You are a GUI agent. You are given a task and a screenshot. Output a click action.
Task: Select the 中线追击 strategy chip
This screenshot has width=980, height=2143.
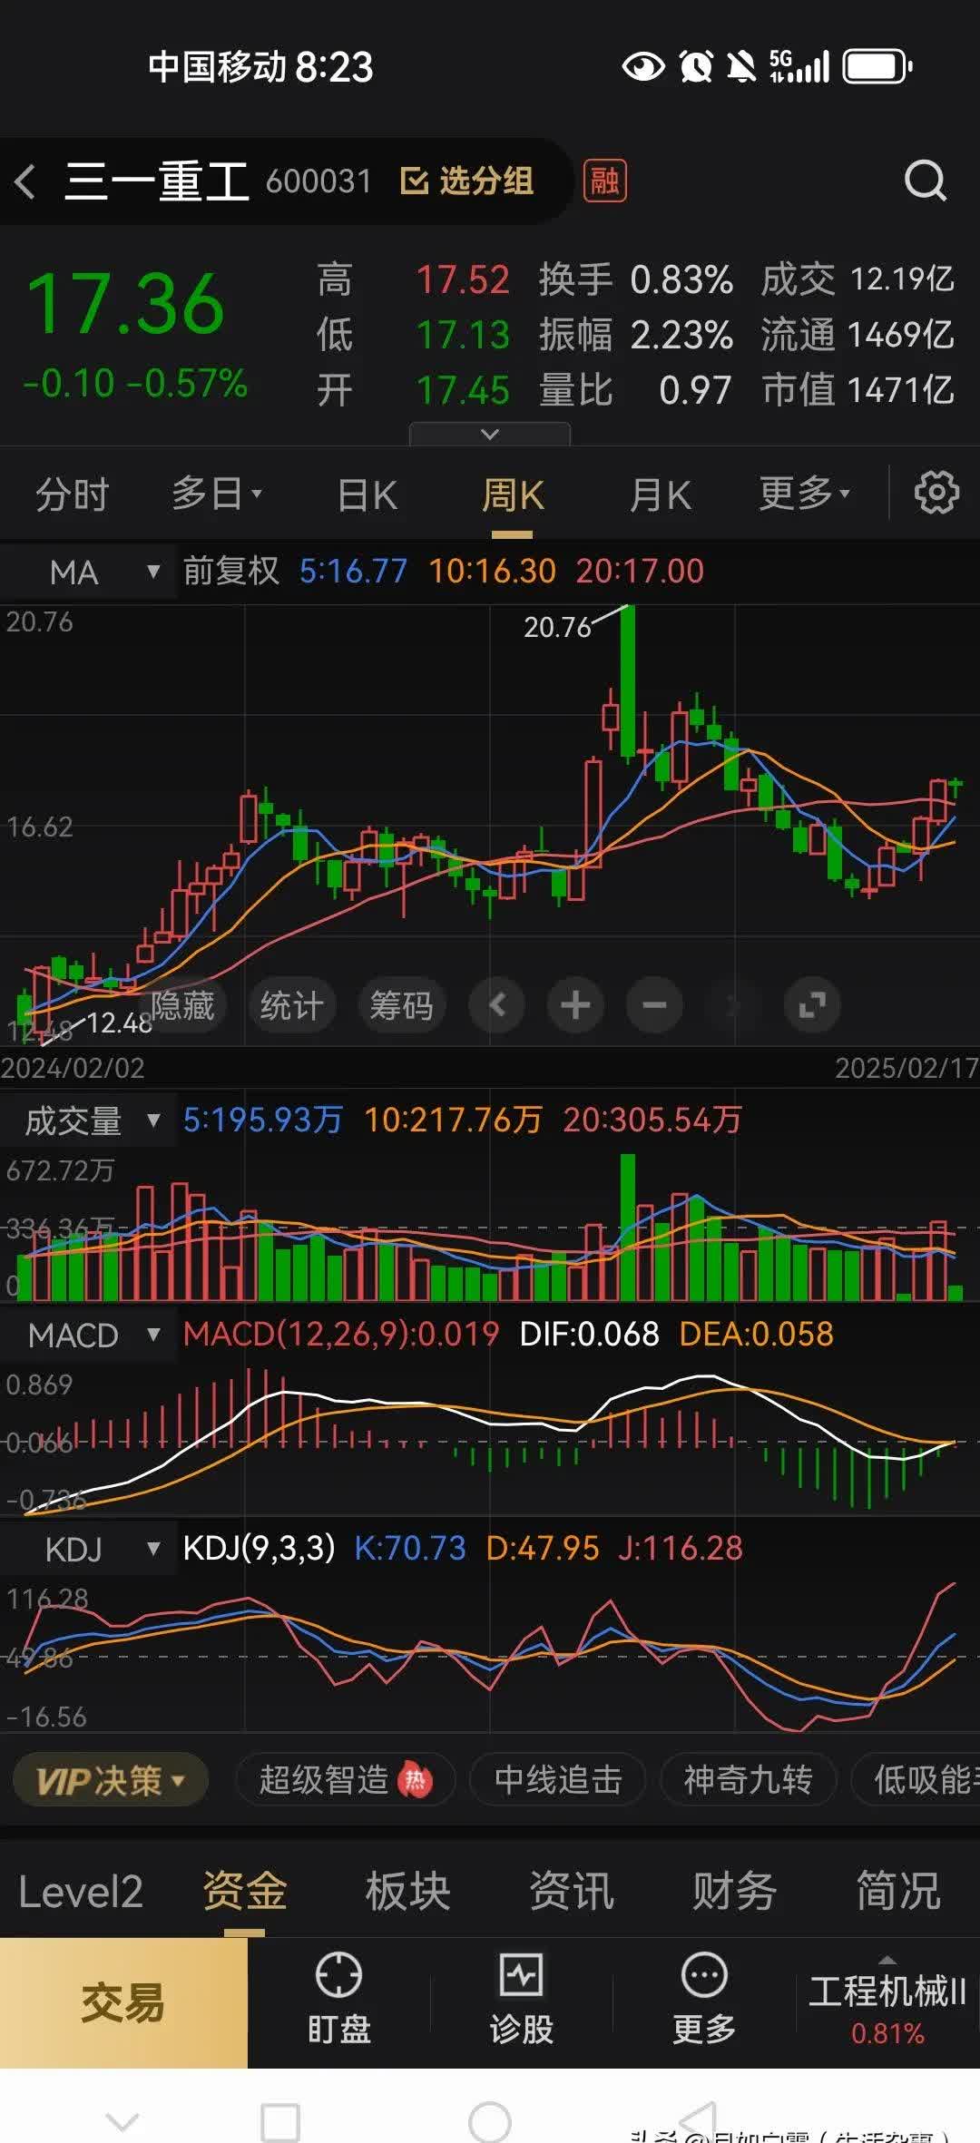[x=558, y=1780]
